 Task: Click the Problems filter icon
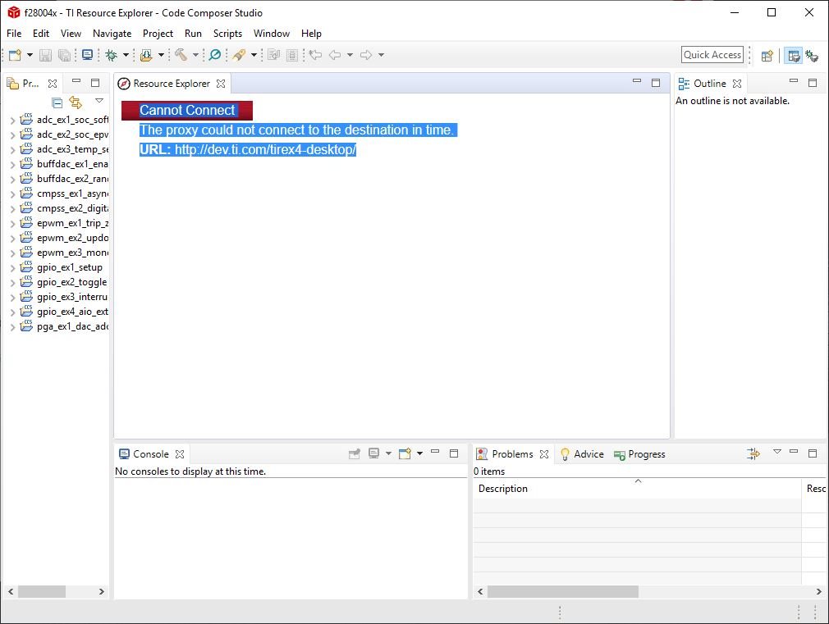[x=753, y=453]
